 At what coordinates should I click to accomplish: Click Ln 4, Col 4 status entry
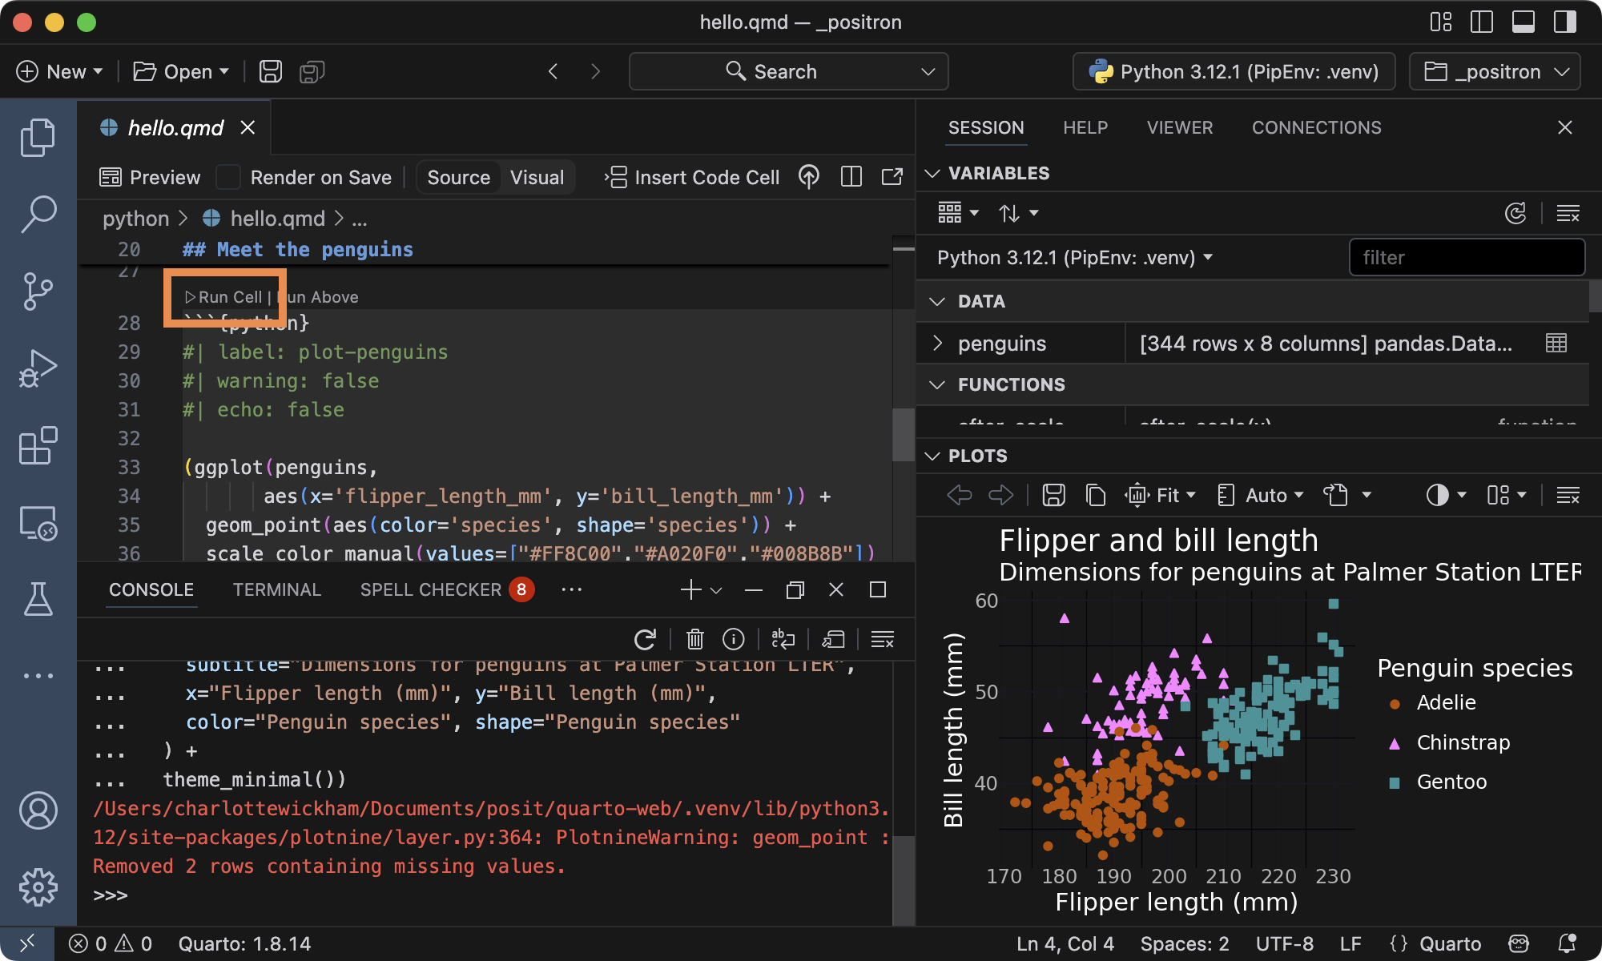1065,943
